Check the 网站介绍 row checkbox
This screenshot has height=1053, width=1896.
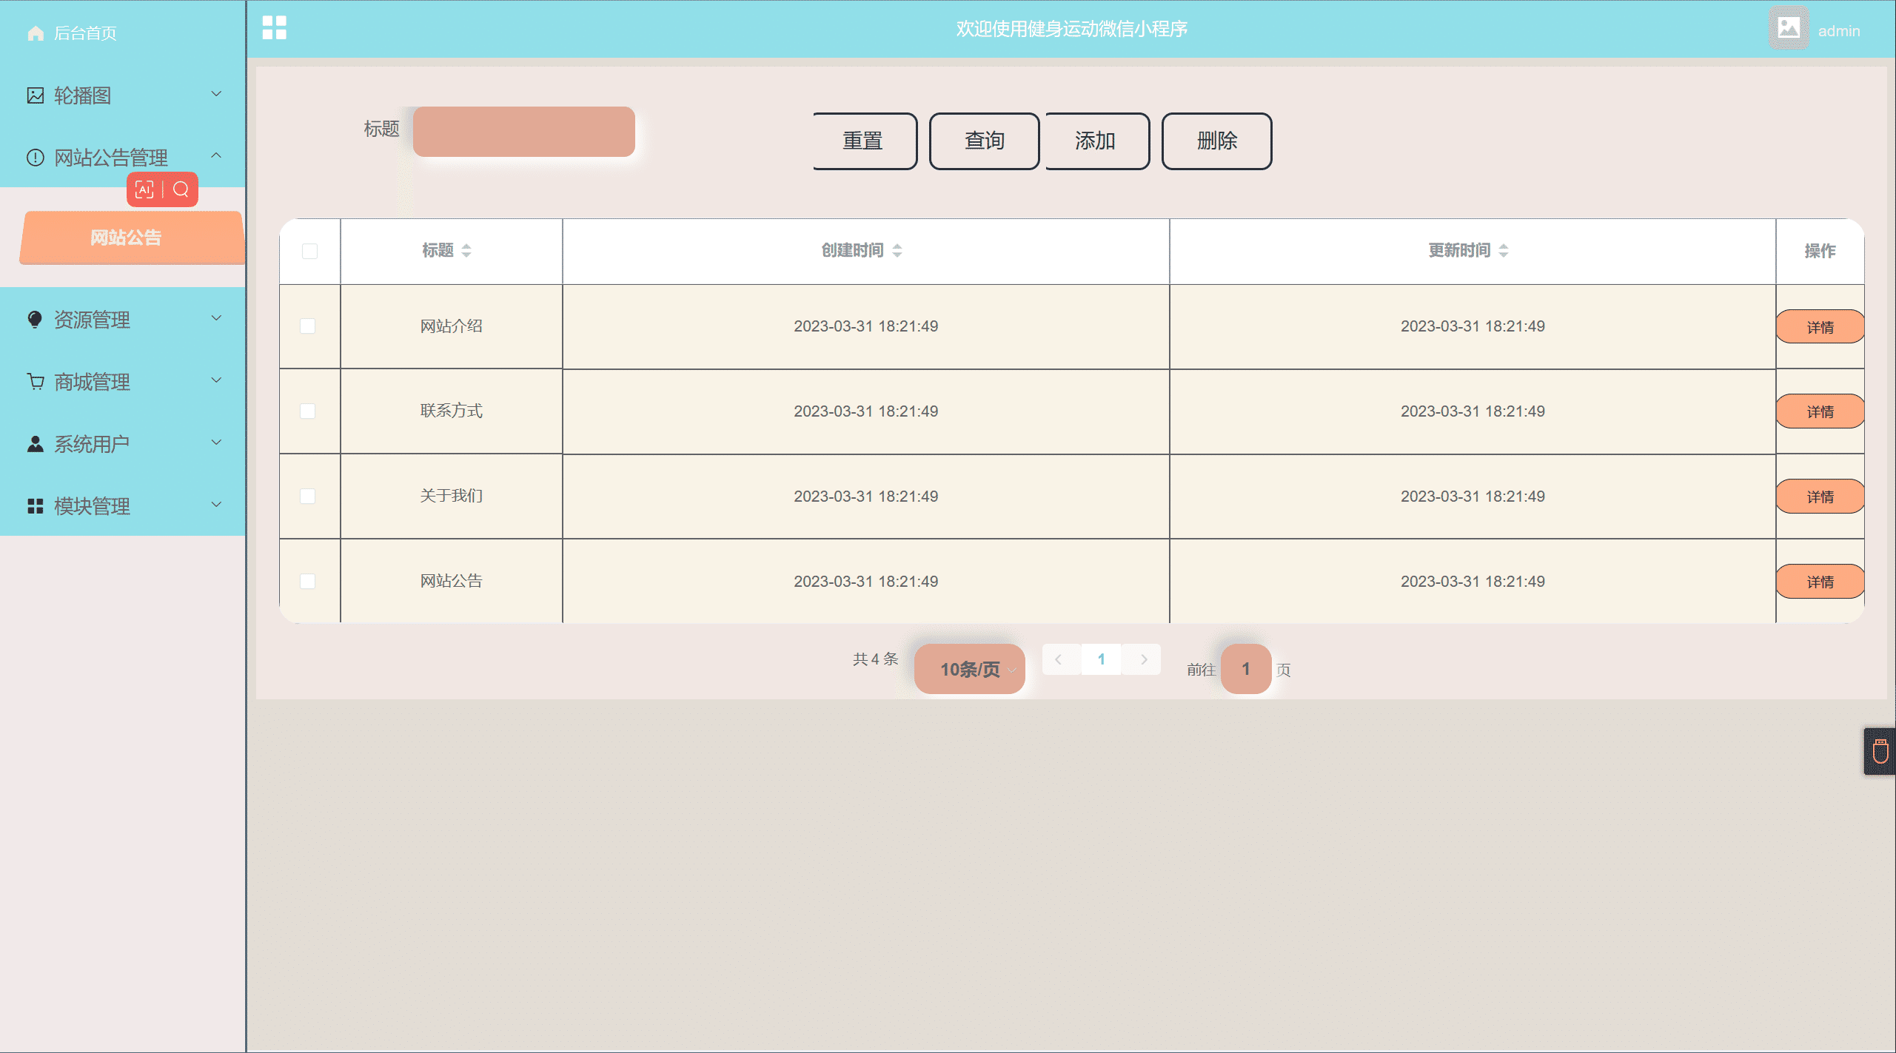308,326
